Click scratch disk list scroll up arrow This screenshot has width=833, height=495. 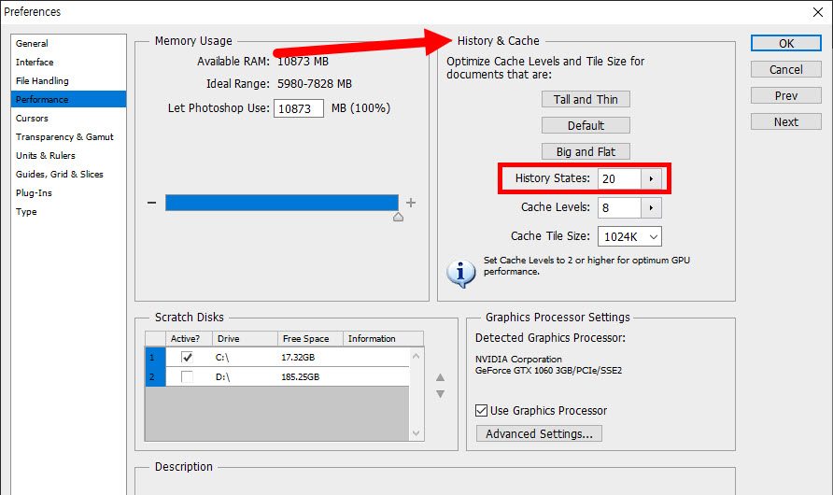click(416, 356)
